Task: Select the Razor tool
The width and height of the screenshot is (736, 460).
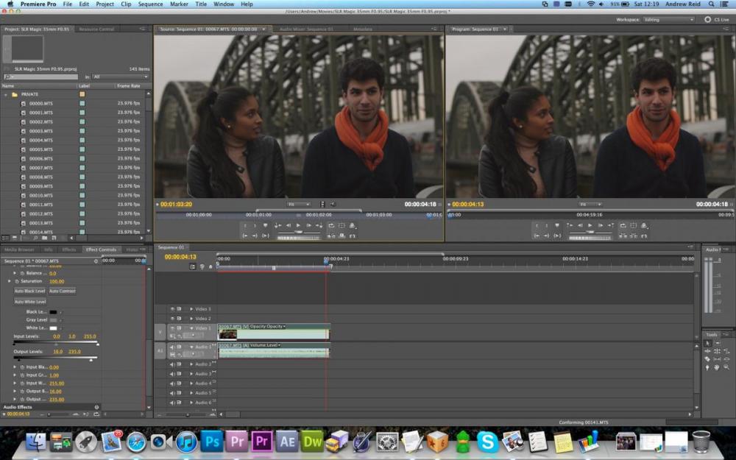Action: click(x=708, y=359)
